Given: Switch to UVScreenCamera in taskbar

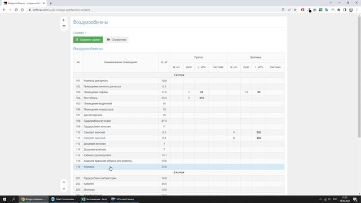Looking at the screenshot, I should pyautogui.click(x=123, y=199).
